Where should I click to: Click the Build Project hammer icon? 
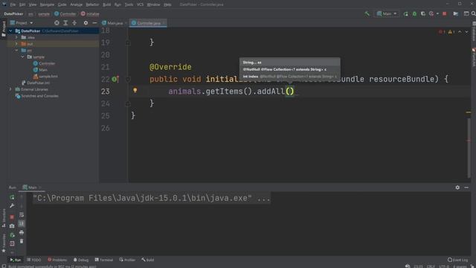(x=367, y=13)
